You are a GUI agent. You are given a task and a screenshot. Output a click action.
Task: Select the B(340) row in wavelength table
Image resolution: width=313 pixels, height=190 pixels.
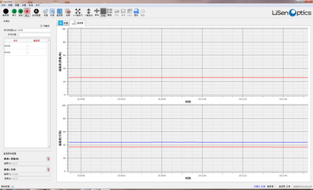(x=25, y=46)
